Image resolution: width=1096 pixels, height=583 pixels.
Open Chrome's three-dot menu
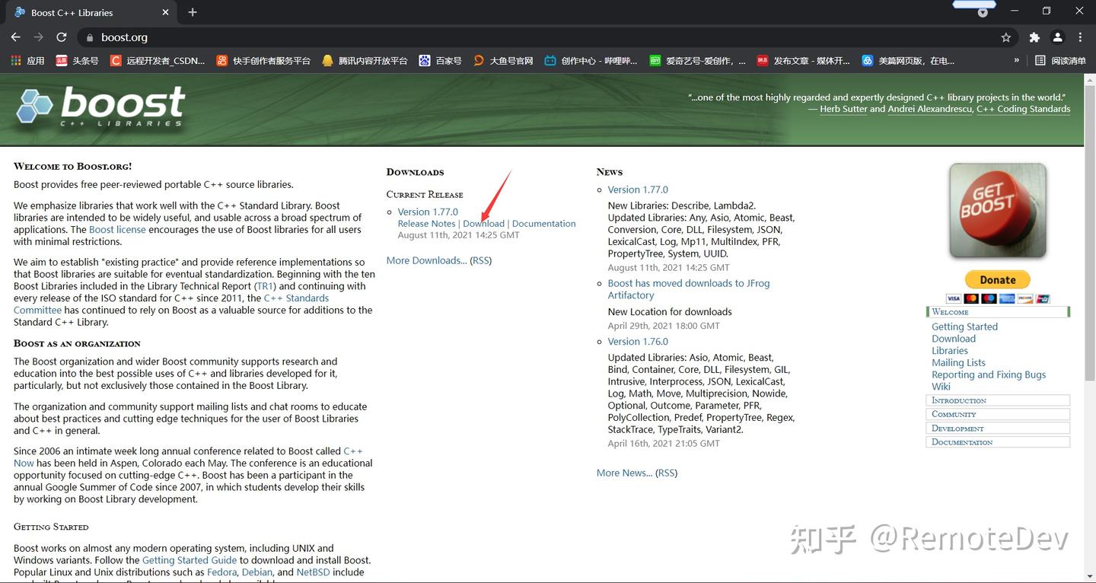(1080, 37)
